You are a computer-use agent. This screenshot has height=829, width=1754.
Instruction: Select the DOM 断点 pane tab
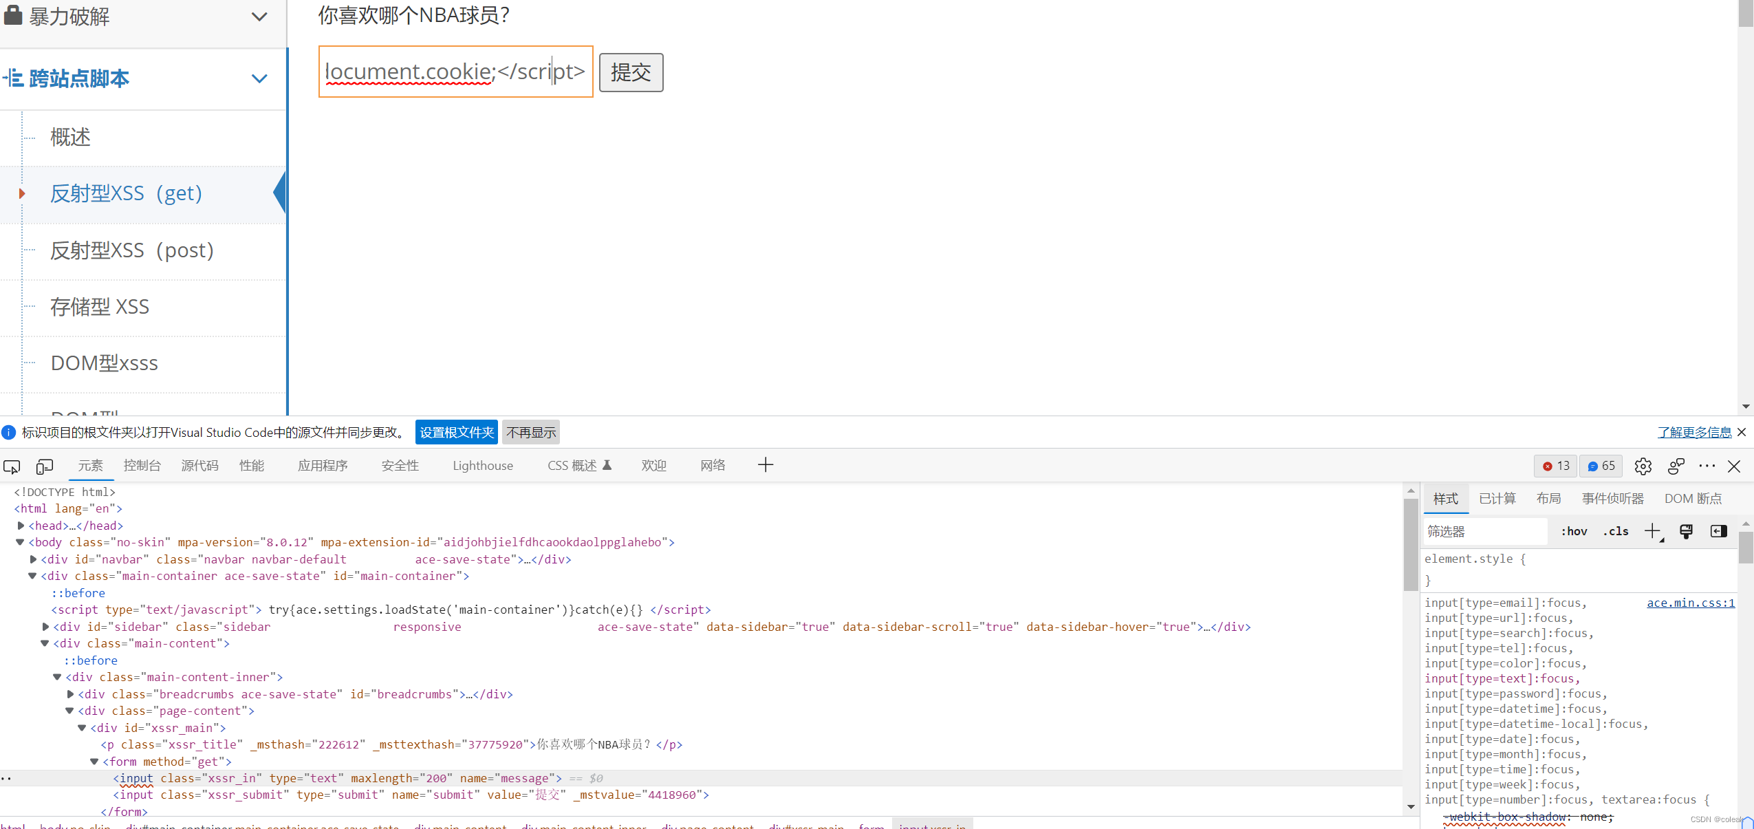1693,498
